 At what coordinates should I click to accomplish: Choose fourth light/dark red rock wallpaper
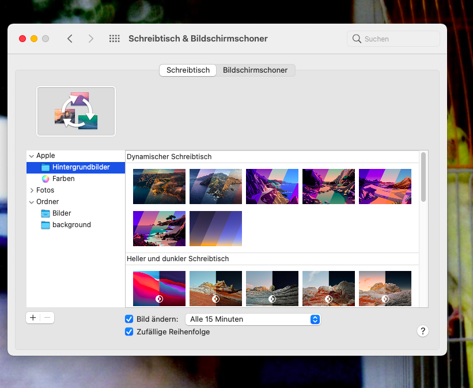point(328,288)
